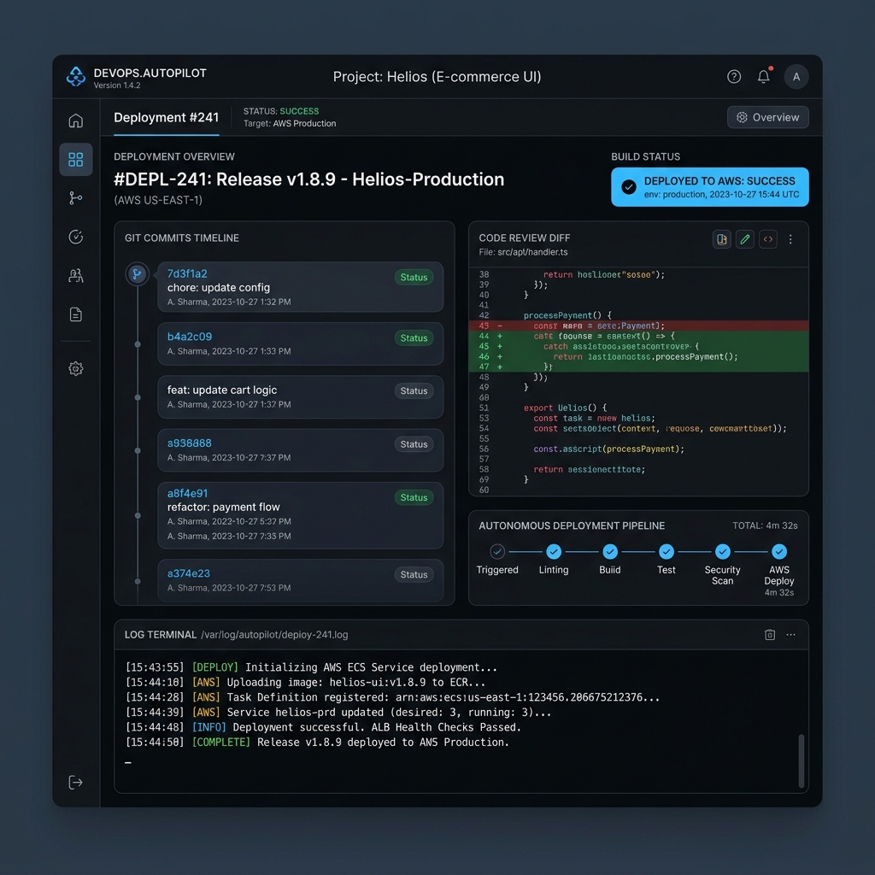The image size is (875, 875).
Task: Click the Deployed to AWS: Success banner
Action: (710, 187)
